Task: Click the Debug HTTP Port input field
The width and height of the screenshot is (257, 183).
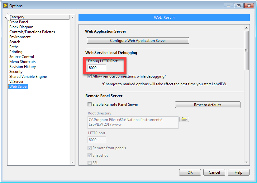Action: click(97, 68)
